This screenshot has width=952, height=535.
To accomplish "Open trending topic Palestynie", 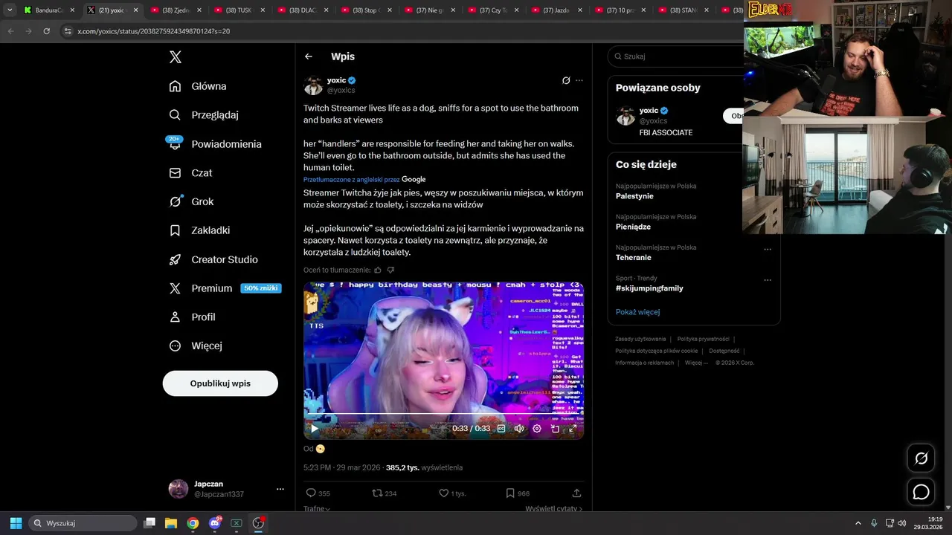I will [634, 196].
